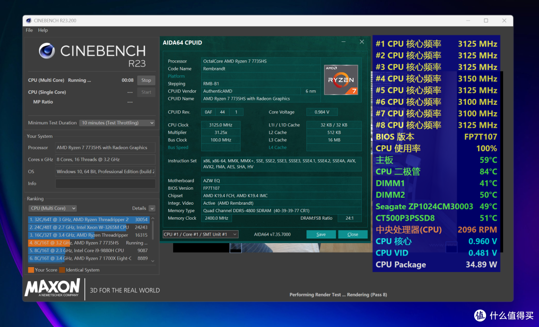539x327 pixels.
Task: Select ranking row 6 Ryzen 7 1700X
Action: [89, 258]
